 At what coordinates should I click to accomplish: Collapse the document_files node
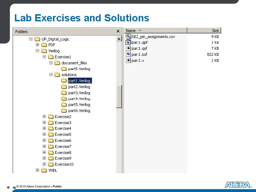click(51, 63)
